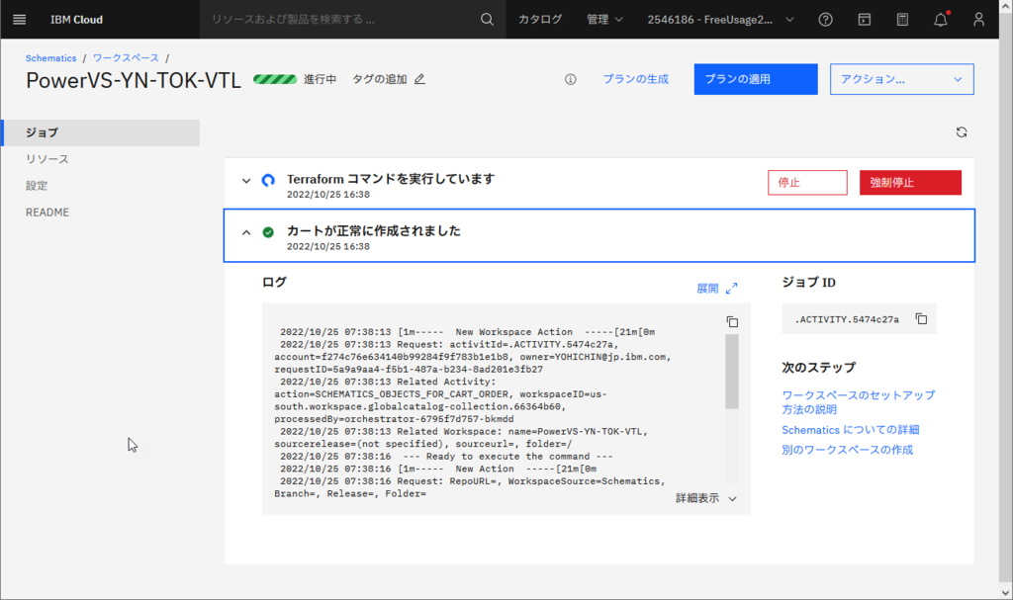Image resolution: width=1013 pixels, height=600 pixels.
Task: Open the カタログ menu item
Action: tap(540, 20)
